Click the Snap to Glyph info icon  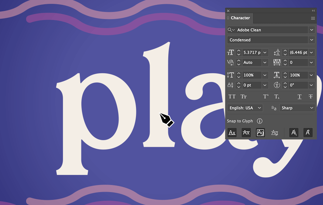pos(260,121)
